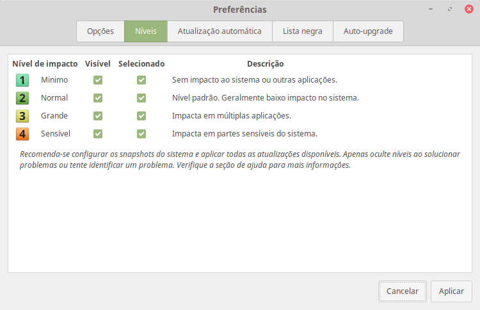Screen dimensions: 480x310
Task: Uncheck Selecionado for the Mínimo level
Action: tap(141, 80)
